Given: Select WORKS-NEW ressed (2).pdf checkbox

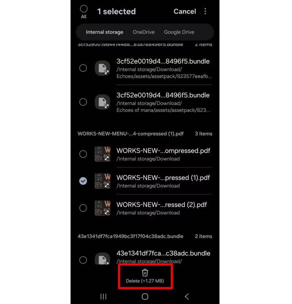Looking at the screenshot, I should coord(83,208).
